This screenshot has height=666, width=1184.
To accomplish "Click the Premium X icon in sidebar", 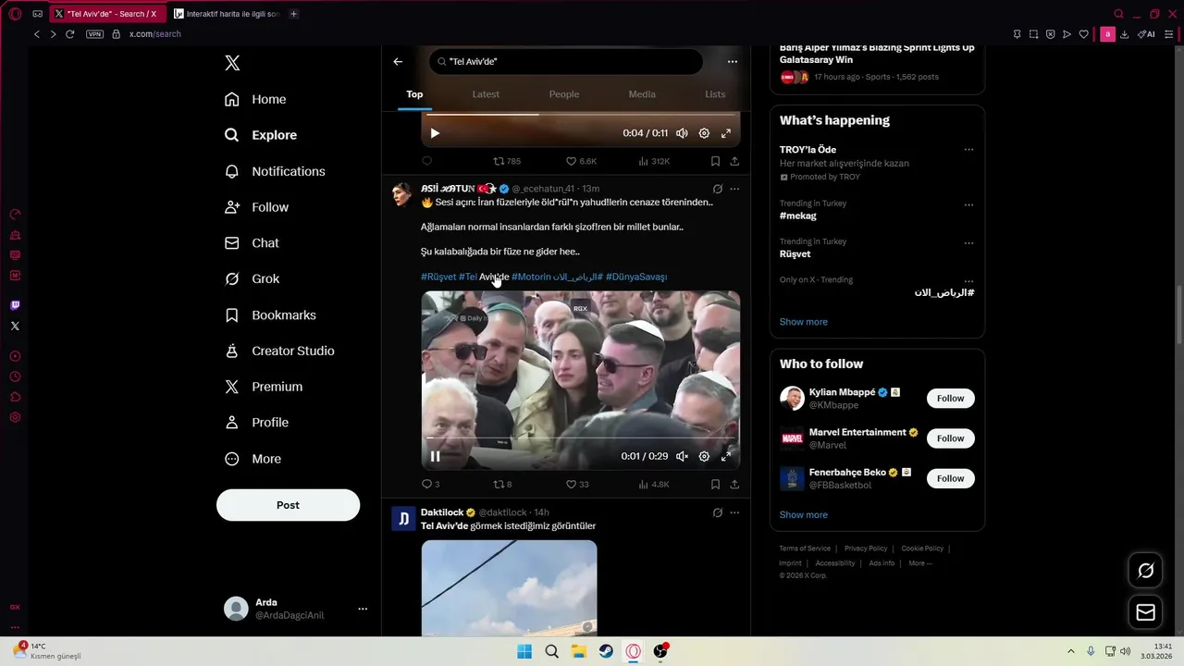I will coord(232,387).
